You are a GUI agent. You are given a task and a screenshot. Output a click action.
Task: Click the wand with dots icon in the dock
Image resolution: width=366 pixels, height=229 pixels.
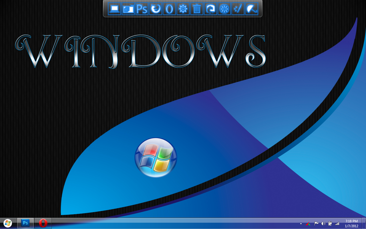pos(238,9)
